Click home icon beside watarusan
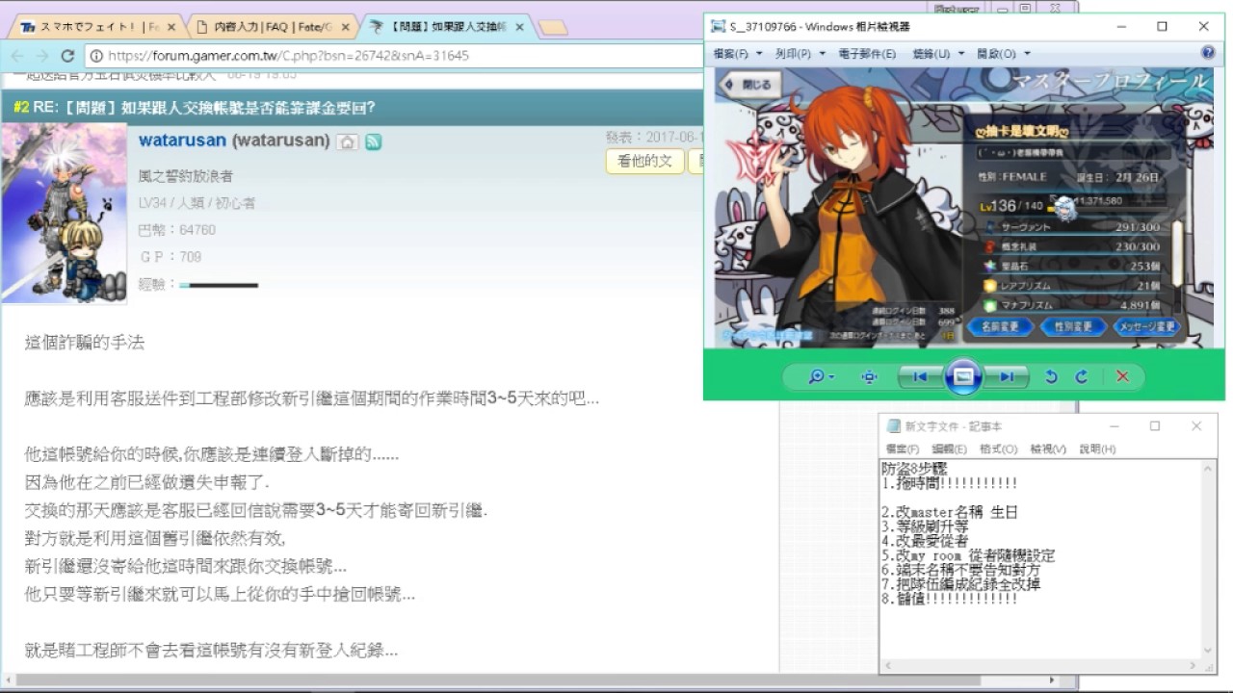The image size is (1233, 693). 347,141
